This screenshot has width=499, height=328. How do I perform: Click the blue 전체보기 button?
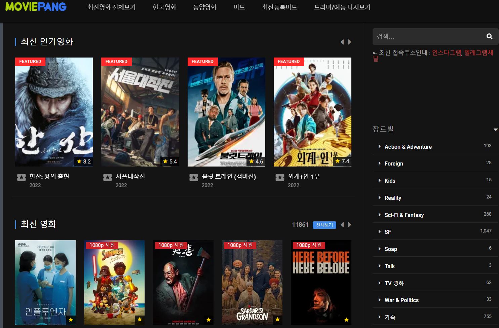point(324,225)
